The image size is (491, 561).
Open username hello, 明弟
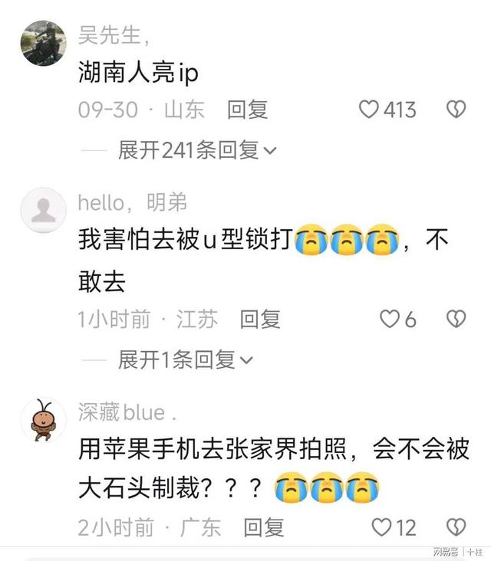pyautogui.click(x=132, y=202)
